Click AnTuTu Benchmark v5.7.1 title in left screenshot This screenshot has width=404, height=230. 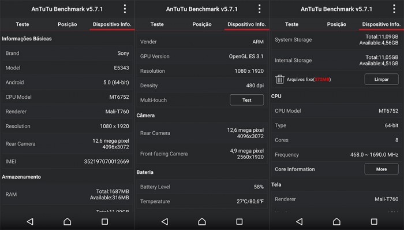[67, 9]
